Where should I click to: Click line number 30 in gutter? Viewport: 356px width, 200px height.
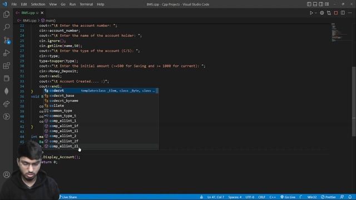click(x=22, y=66)
